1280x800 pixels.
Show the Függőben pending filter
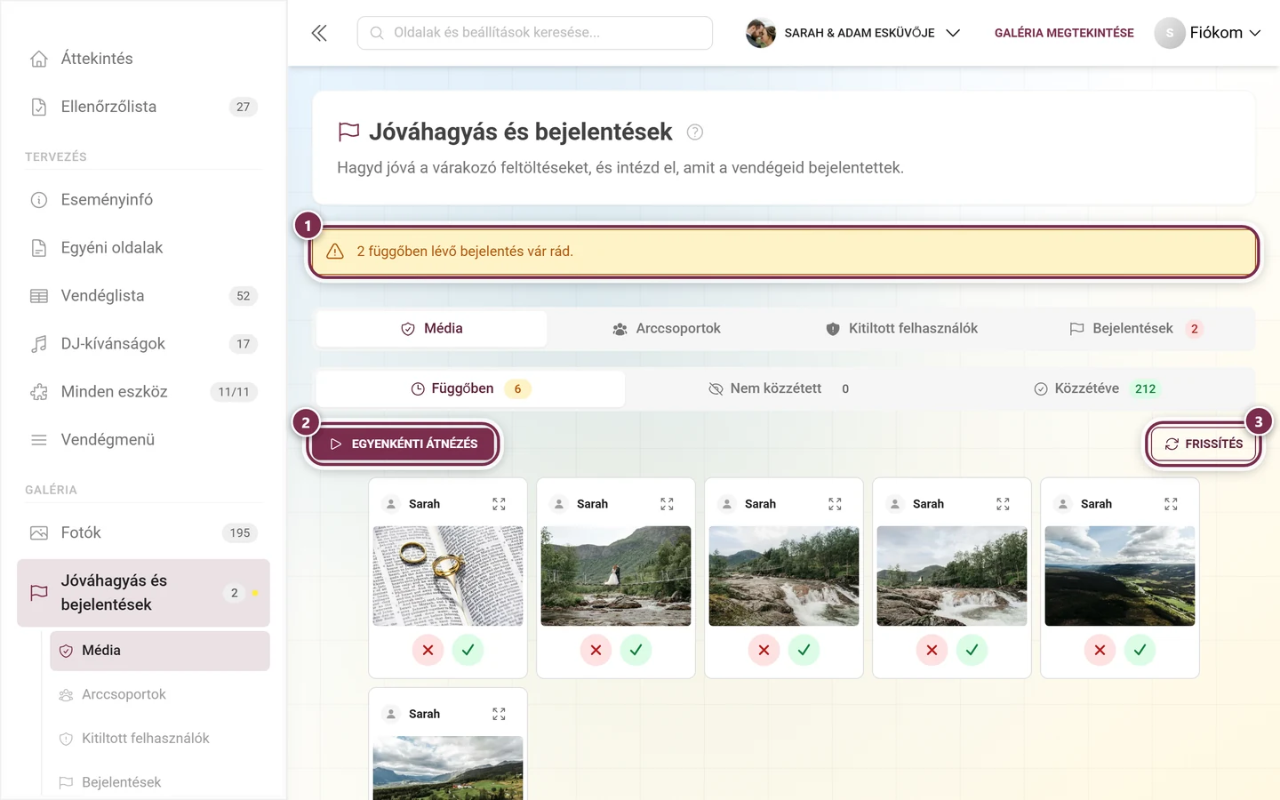tap(470, 388)
